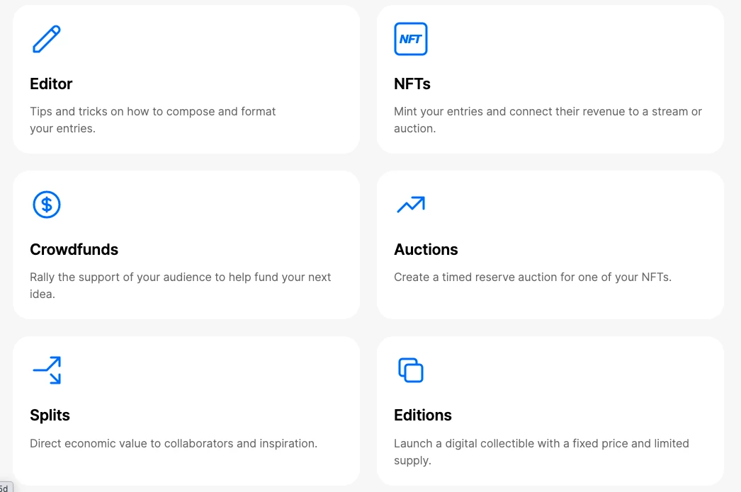Click the pencil icon on Editor card
The image size is (741, 492).
46,39
